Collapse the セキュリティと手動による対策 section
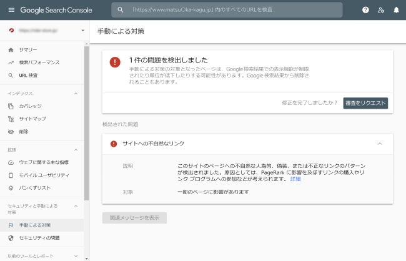This screenshot has width=406, height=261. click(x=76, y=207)
